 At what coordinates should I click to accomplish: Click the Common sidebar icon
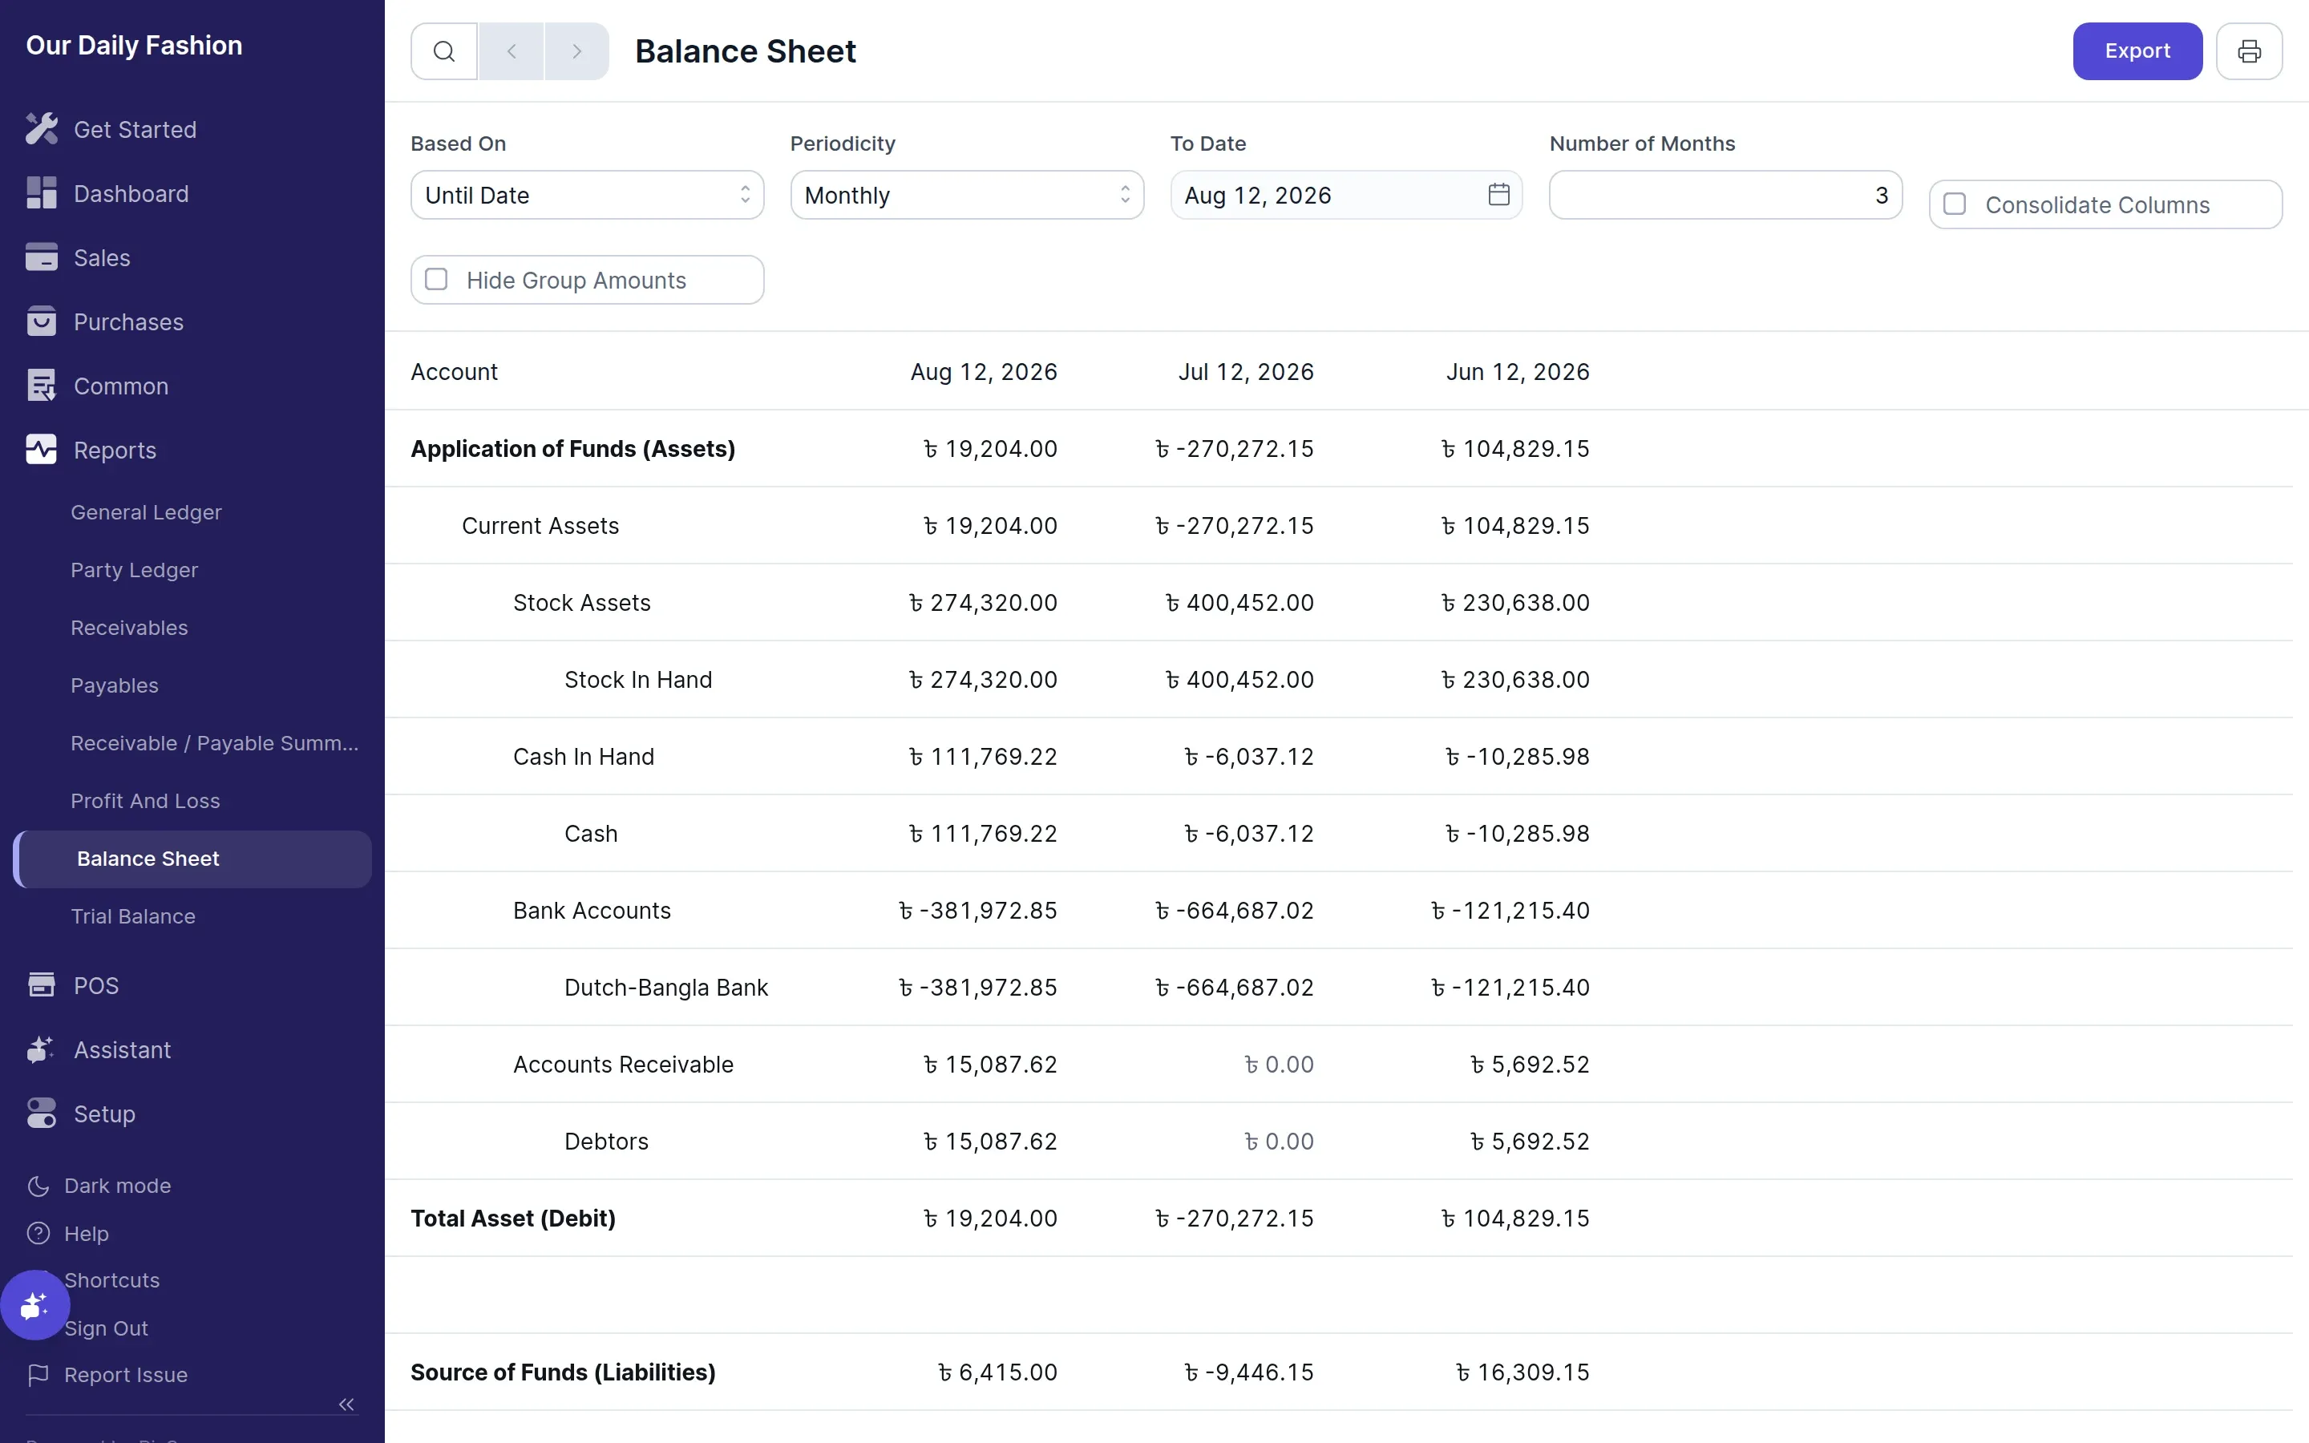click(41, 386)
